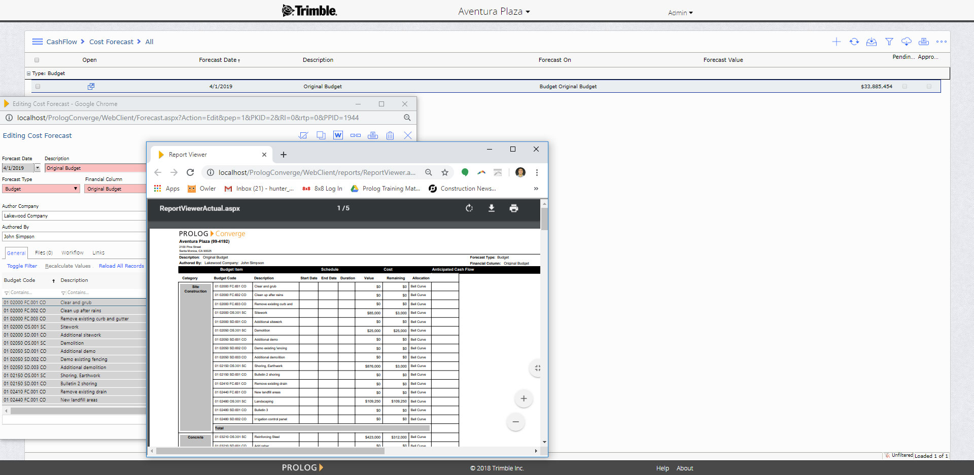This screenshot has width=974, height=475.
Task: Click the Author Company field
Action: [74, 216]
